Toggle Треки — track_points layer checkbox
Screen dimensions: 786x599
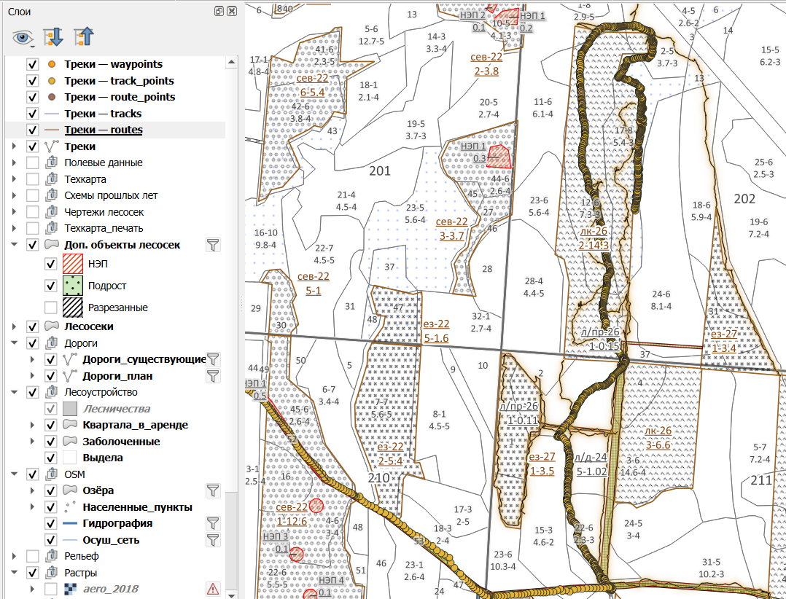click(x=33, y=81)
